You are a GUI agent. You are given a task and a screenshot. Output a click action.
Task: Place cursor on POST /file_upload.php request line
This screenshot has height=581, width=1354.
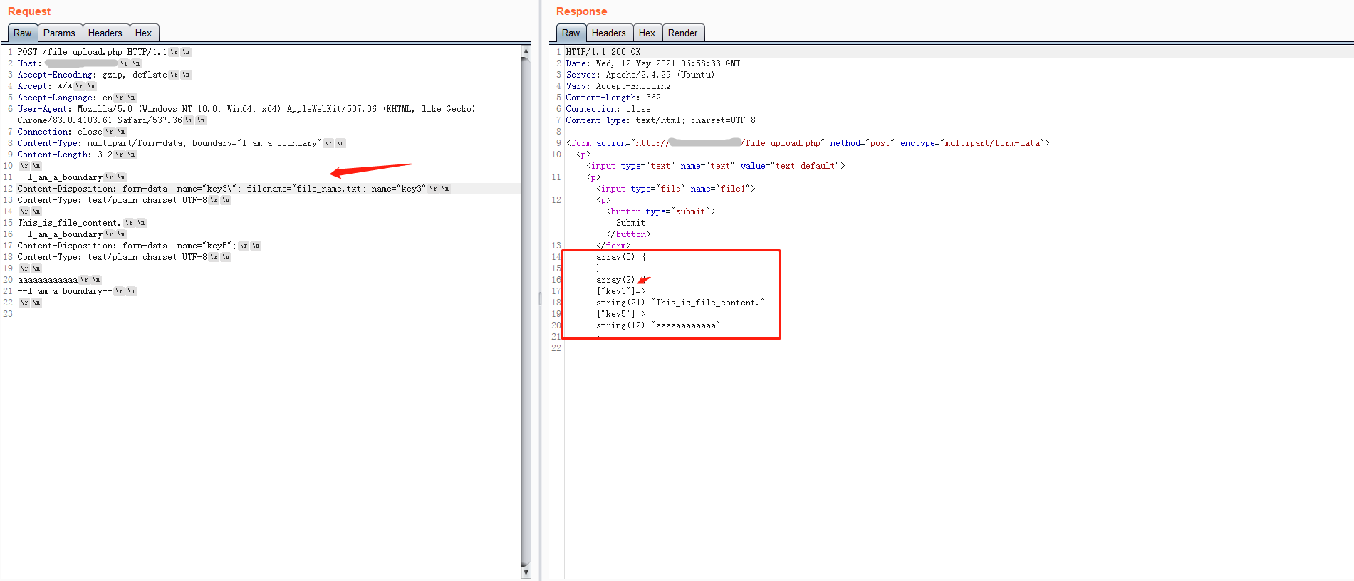pos(91,52)
